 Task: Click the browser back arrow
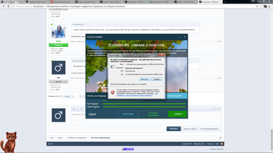click(x=4, y=6)
